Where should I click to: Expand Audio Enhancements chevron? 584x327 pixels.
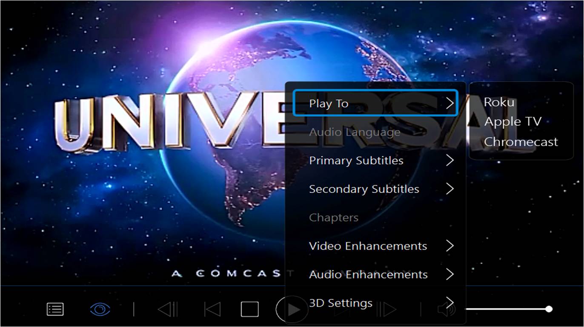(x=450, y=274)
